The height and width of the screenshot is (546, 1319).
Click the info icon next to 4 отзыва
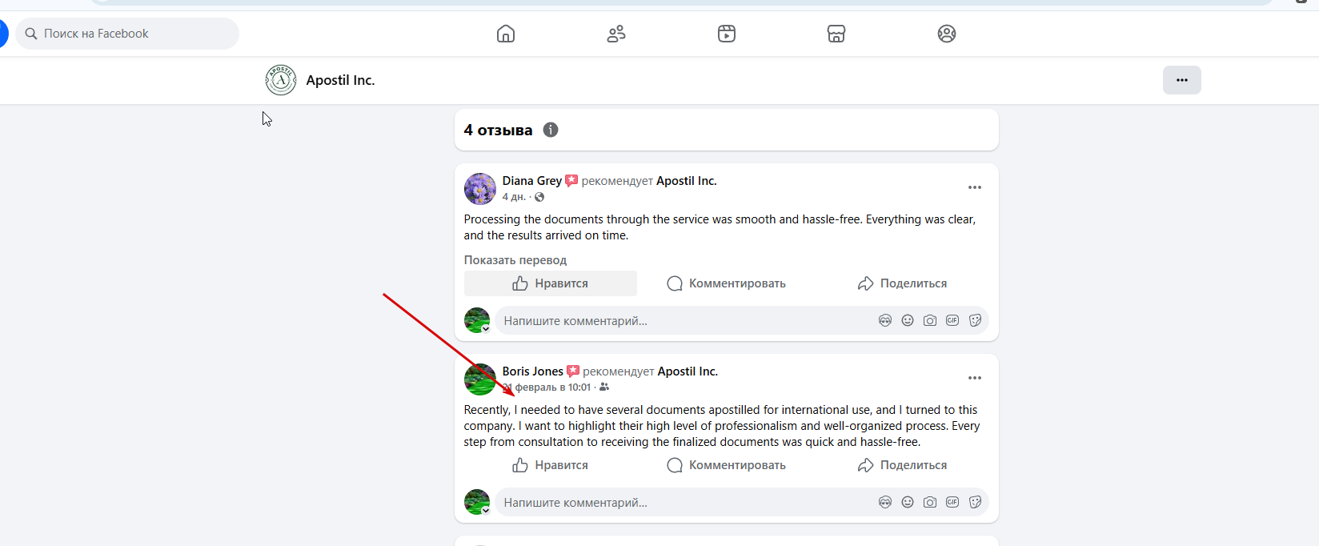tap(551, 130)
